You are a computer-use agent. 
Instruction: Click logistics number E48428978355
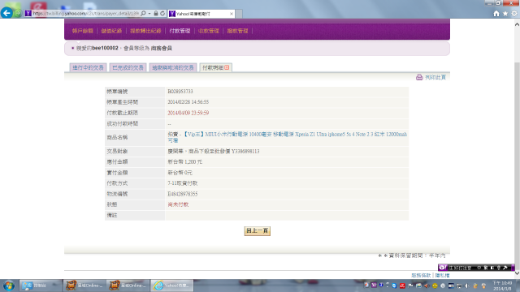(182, 194)
